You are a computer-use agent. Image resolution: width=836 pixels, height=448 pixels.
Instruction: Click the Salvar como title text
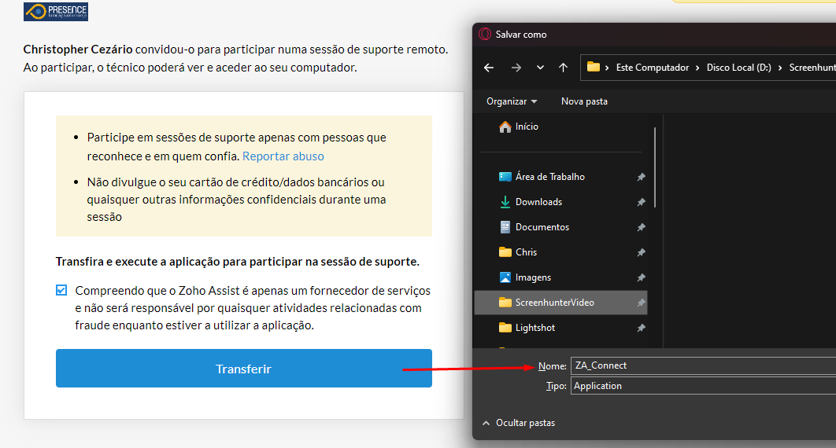click(521, 35)
